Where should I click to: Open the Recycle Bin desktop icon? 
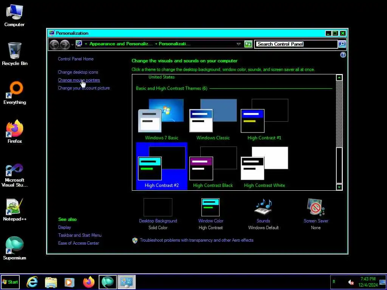(15, 54)
